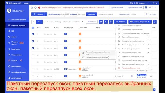Click the orange proxy icon for test_1
165x93 pixels.
tap(80, 62)
